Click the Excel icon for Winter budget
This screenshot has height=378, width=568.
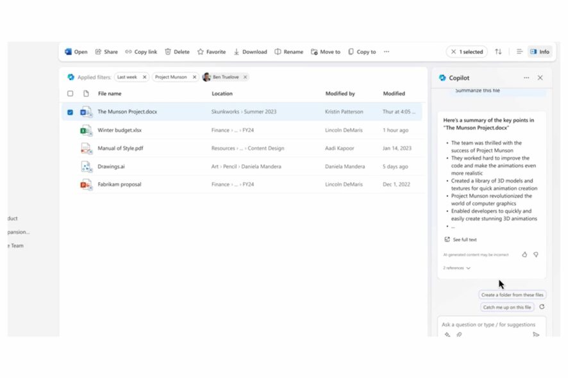point(86,130)
